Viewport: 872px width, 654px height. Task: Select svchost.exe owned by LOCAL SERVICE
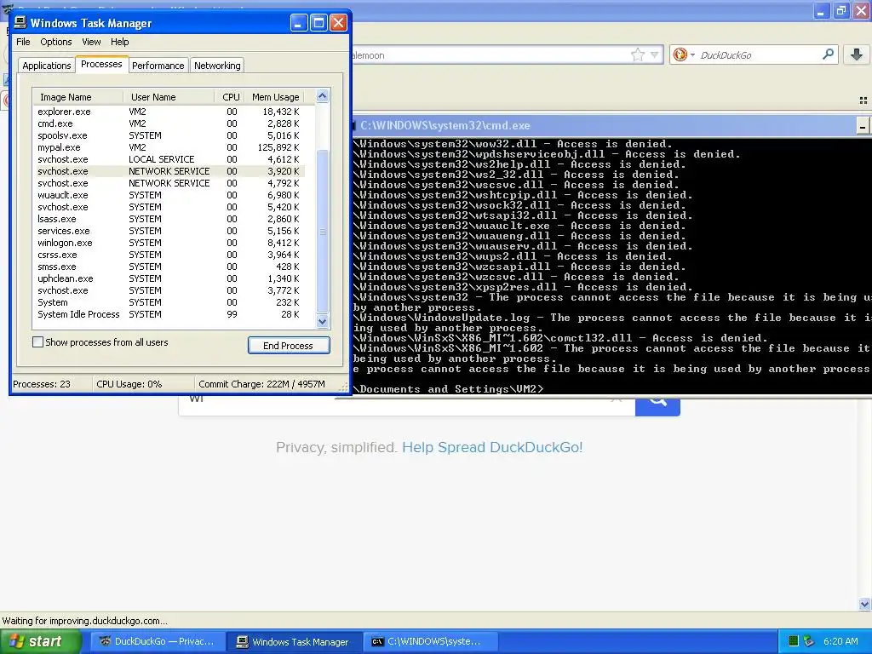click(x=169, y=159)
